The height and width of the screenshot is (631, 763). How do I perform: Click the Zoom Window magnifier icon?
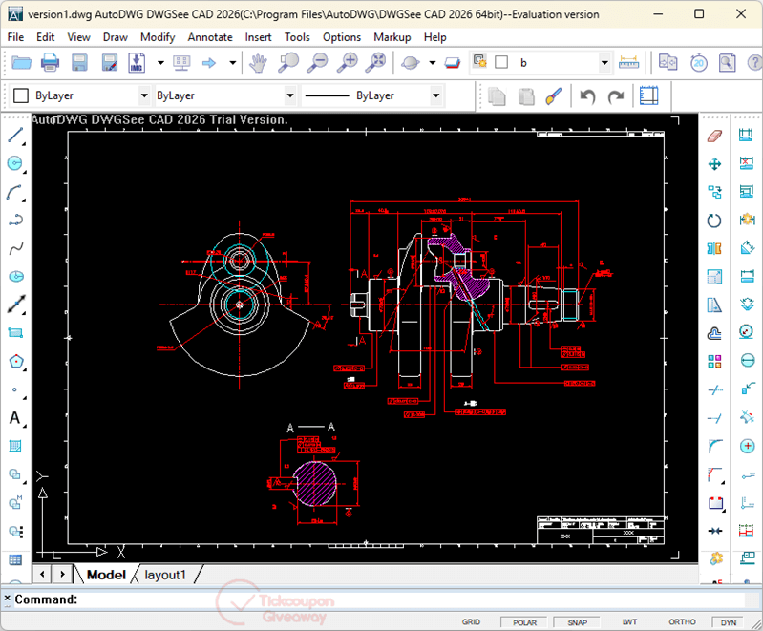point(288,63)
